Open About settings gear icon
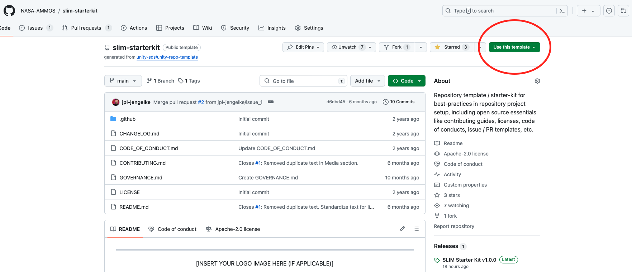The height and width of the screenshot is (272, 632). pos(537,81)
